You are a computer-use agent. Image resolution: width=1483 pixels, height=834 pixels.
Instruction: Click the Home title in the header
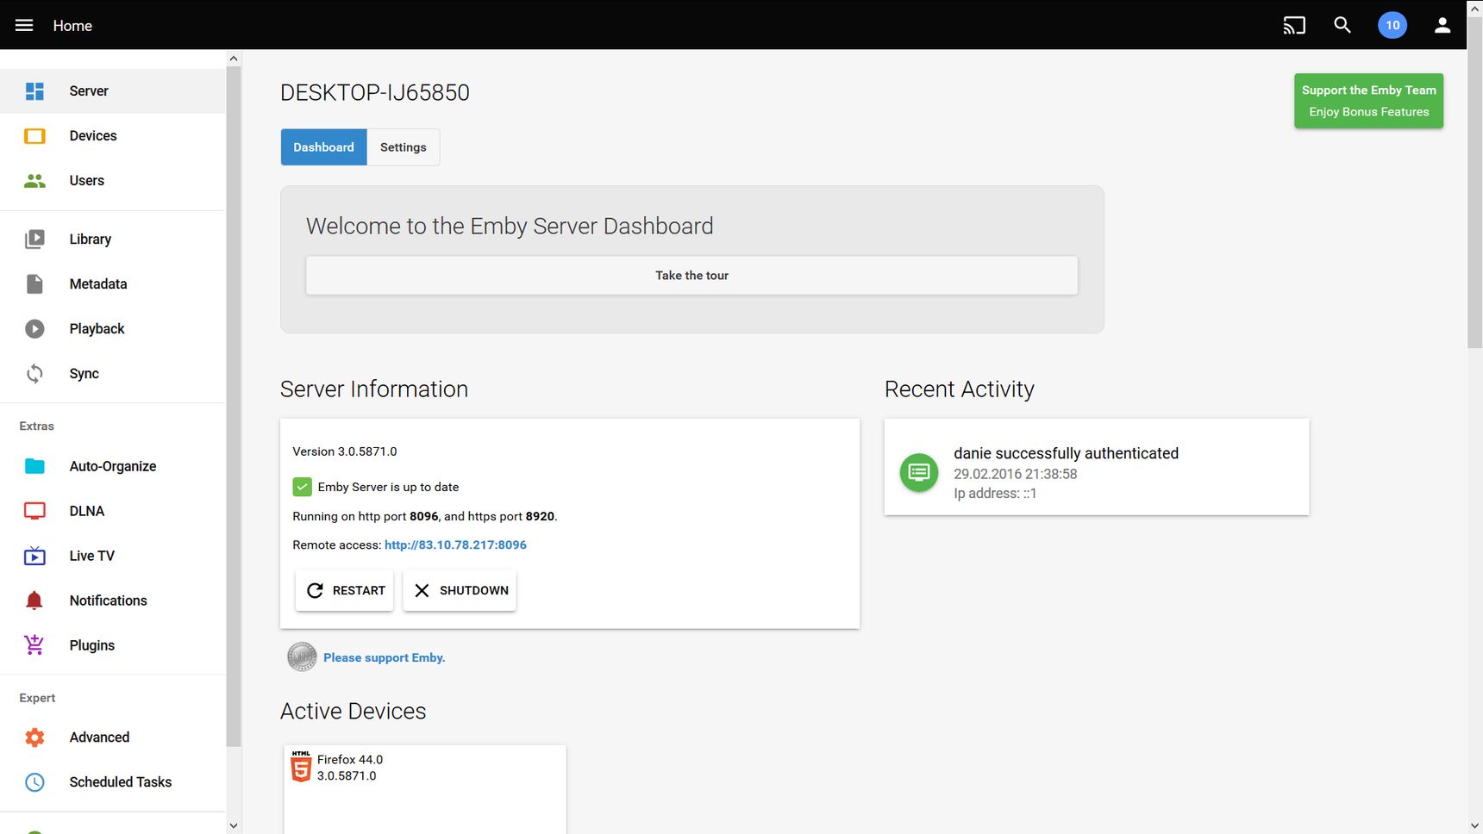click(72, 26)
